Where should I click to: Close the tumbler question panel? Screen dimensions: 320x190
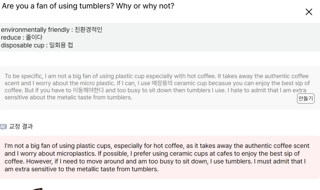(x=309, y=12)
